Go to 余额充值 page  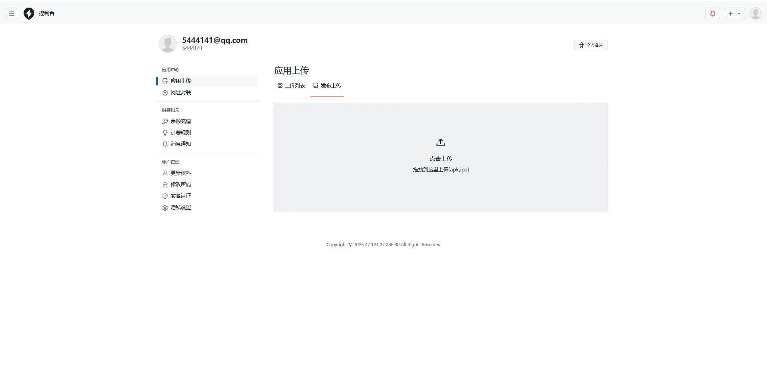pos(181,121)
